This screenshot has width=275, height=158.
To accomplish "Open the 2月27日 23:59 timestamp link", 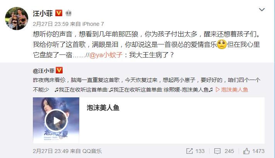I will pos(51,24).
